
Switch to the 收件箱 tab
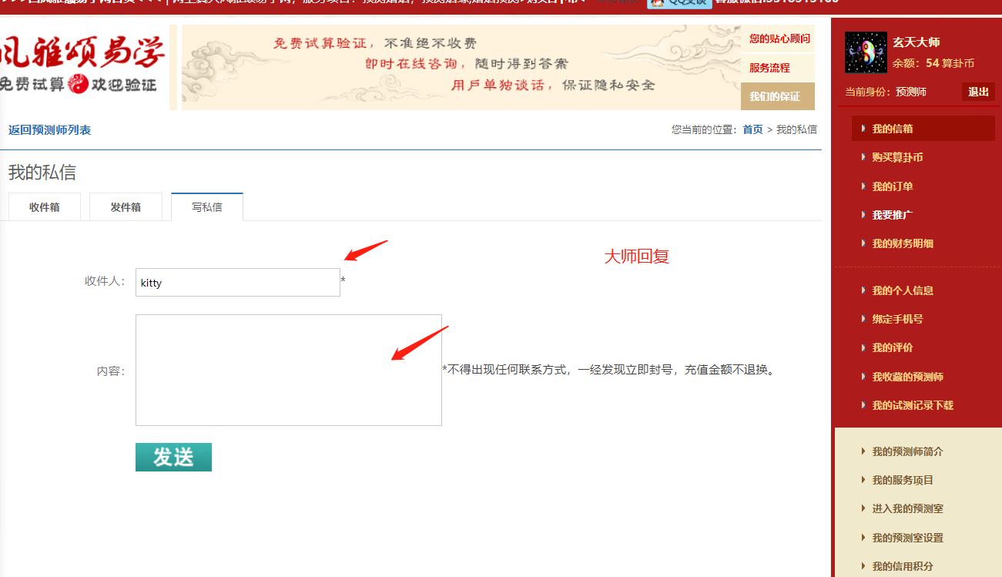pos(45,207)
